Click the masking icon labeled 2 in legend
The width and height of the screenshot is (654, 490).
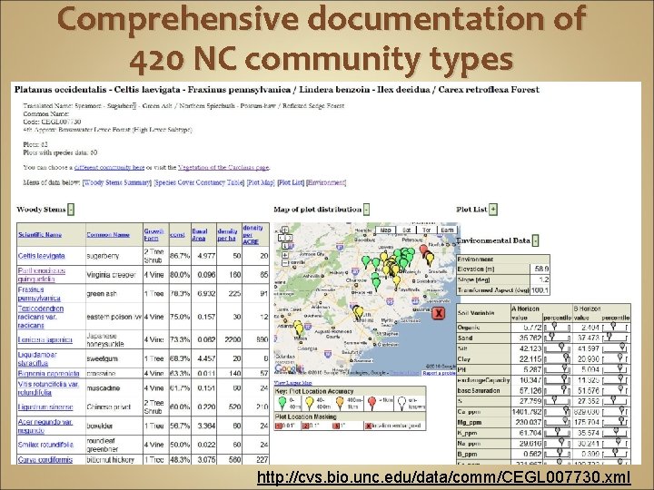coord(305,426)
